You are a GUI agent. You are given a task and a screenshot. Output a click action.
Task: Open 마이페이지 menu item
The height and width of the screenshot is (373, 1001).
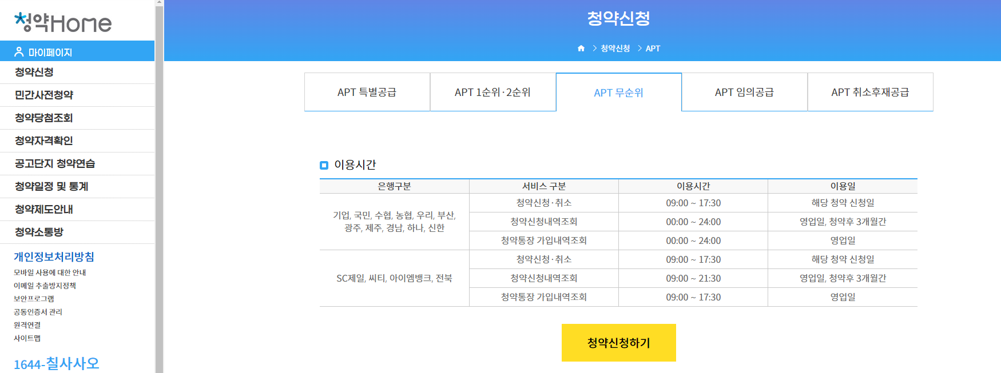click(77, 51)
